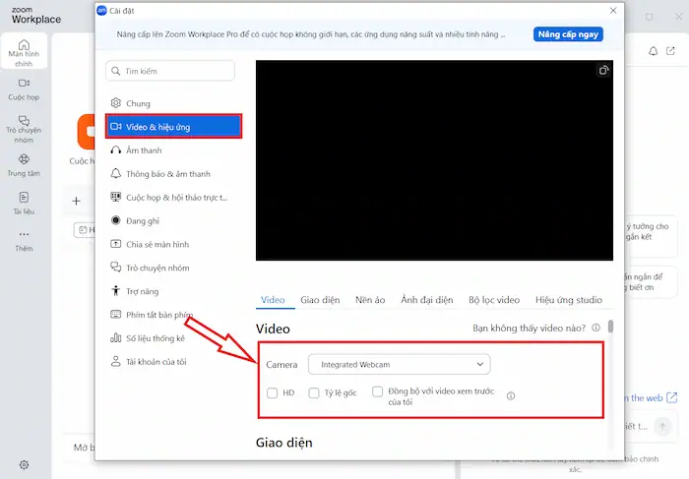
Task: Select the Đang ghi recording icon
Action: coord(116,221)
